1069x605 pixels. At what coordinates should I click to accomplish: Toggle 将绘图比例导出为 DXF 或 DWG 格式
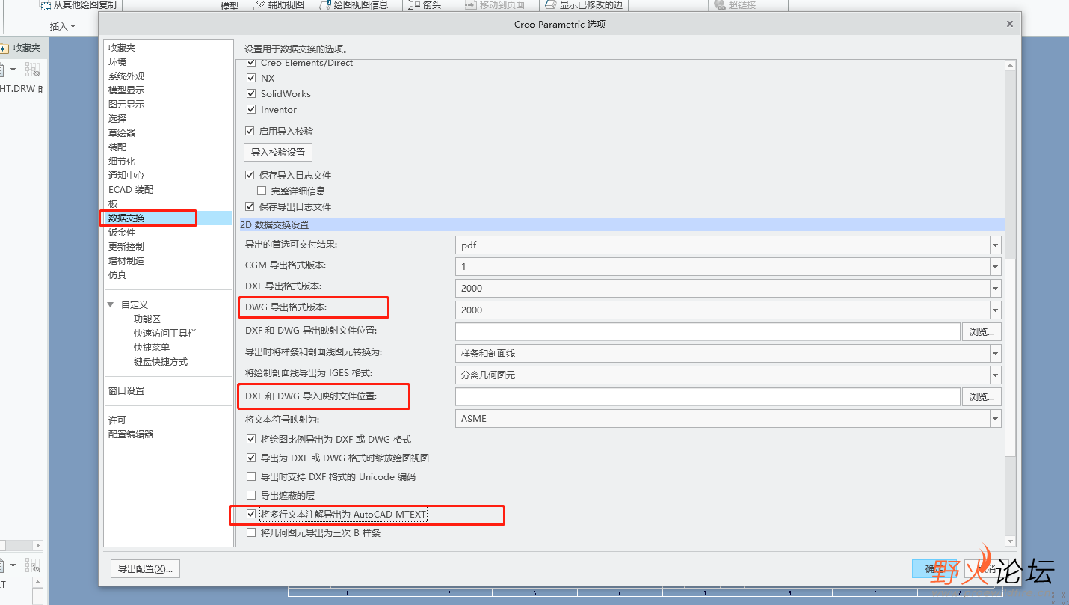[251, 439]
